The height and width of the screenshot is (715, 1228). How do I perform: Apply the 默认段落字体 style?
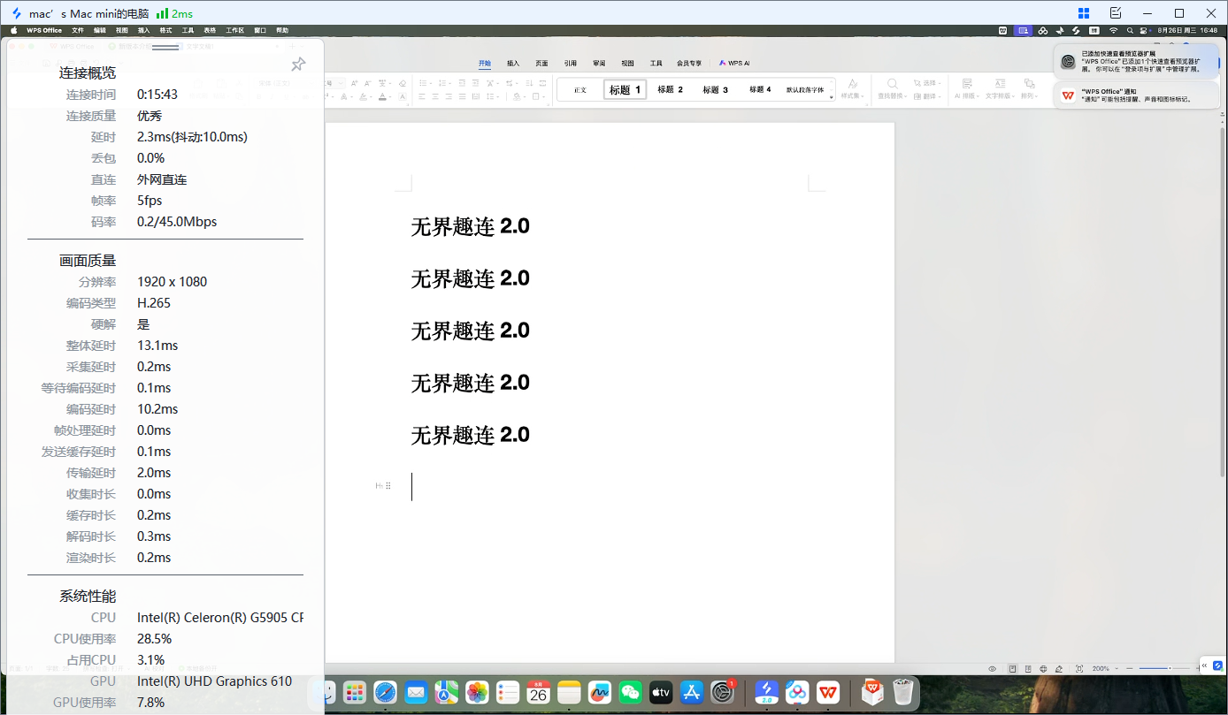pos(805,89)
